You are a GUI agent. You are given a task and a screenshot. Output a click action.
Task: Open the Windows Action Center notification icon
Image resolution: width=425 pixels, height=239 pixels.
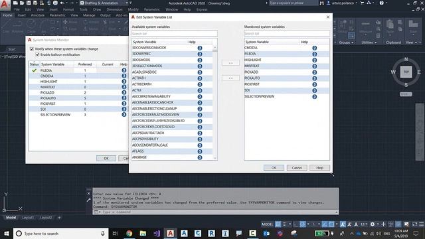[x=416, y=233]
